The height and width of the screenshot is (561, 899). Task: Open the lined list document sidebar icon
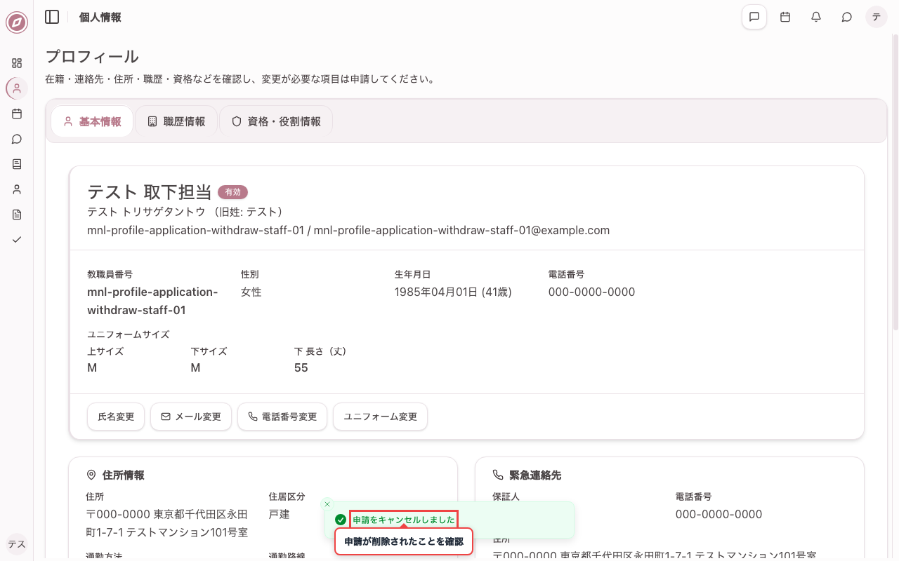(x=17, y=164)
